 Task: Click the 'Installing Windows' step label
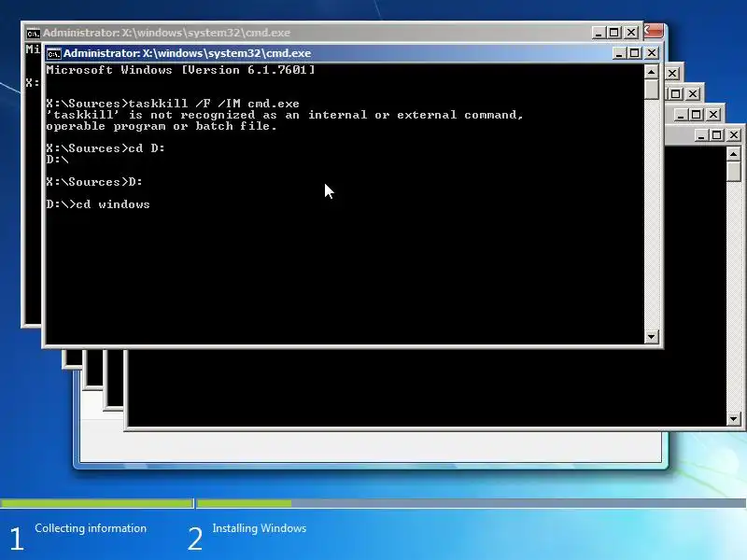pos(260,528)
